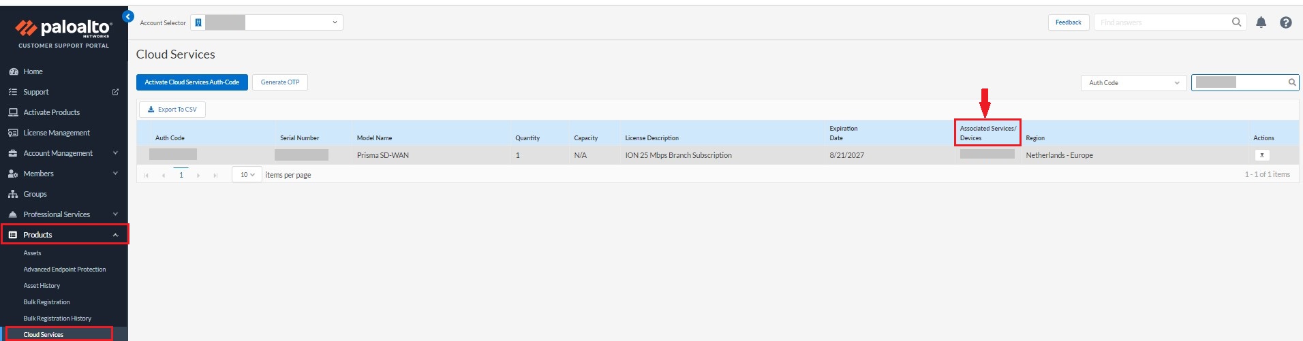Click the Feedback button
This screenshot has height=341, width=1303.
[x=1069, y=22]
